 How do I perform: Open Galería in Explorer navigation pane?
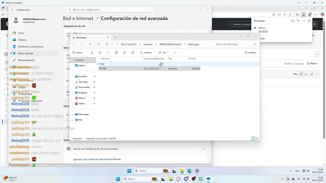click(x=81, y=66)
